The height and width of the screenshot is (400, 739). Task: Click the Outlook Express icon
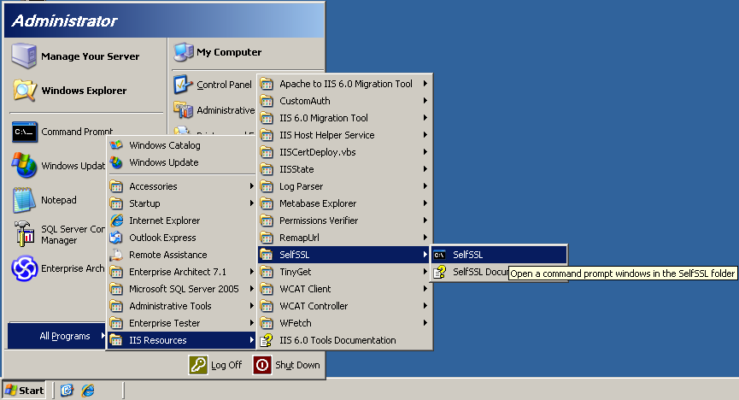[117, 238]
